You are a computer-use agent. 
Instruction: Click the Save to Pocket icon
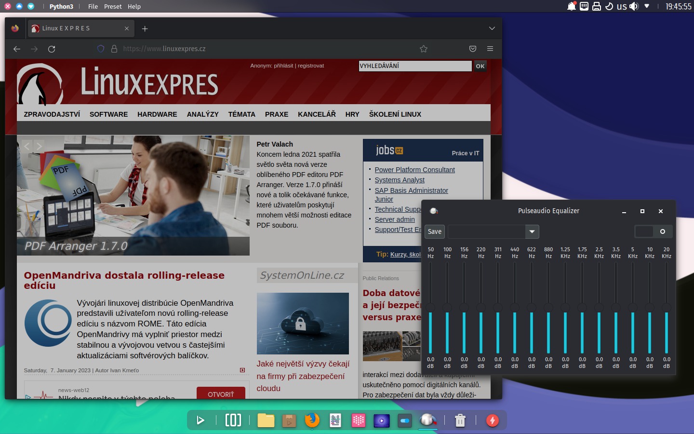(x=473, y=49)
